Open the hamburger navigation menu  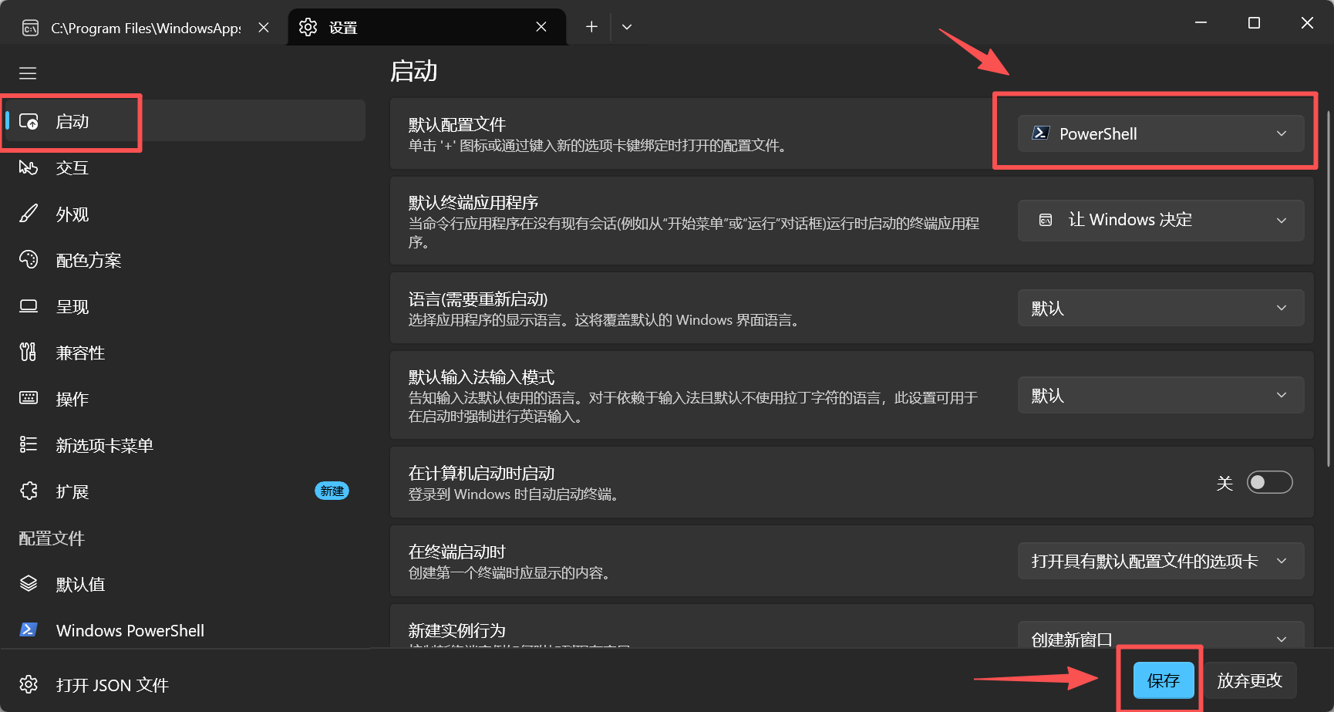tap(28, 73)
